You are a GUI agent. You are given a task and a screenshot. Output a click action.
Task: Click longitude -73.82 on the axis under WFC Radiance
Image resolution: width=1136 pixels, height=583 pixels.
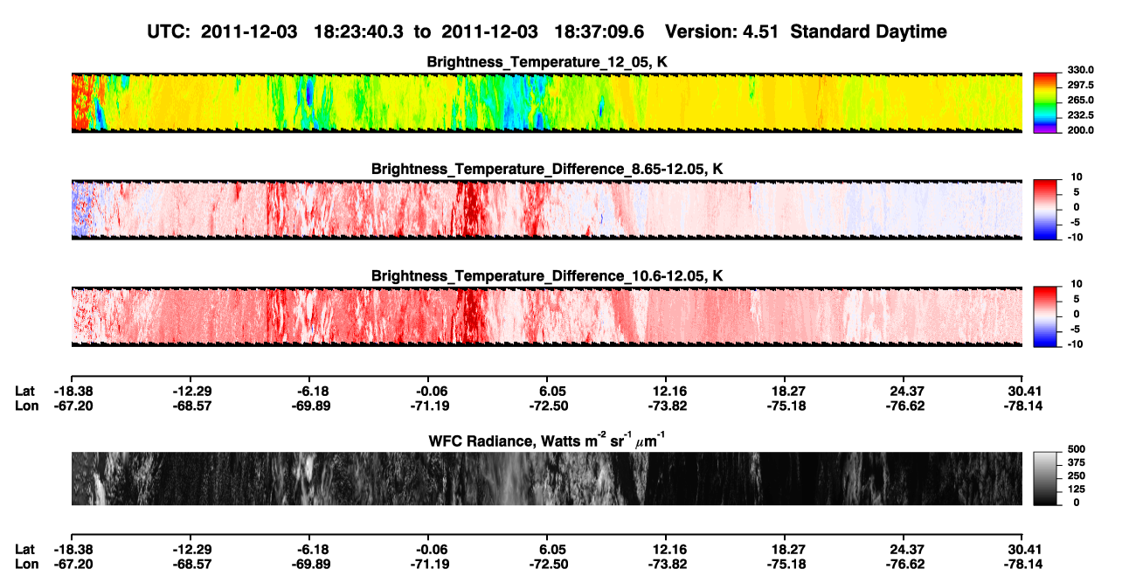pos(666,563)
